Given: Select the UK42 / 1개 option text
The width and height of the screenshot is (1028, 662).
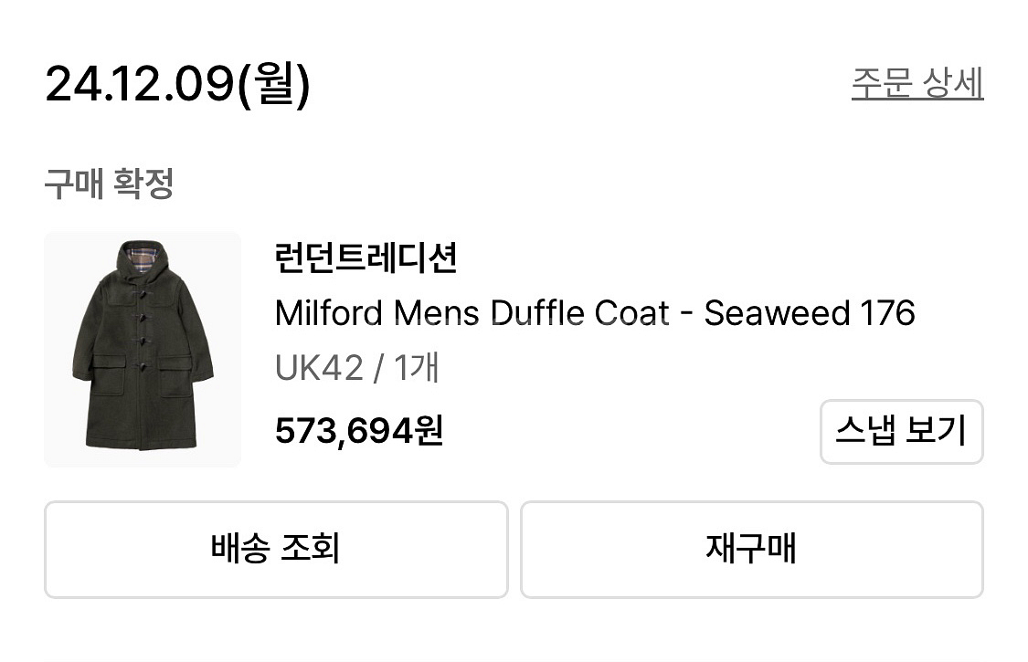Looking at the screenshot, I should 356,368.
